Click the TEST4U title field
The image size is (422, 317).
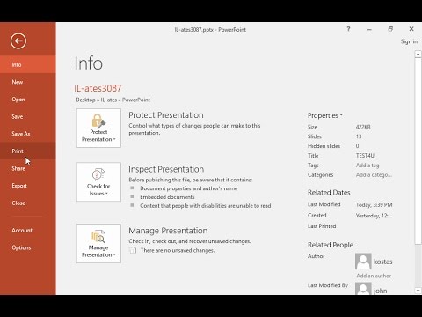(x=365, y=156)
